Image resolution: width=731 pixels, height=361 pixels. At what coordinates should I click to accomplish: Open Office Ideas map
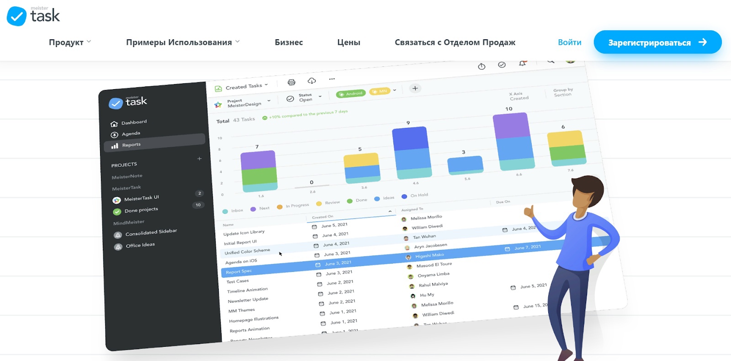135,246
